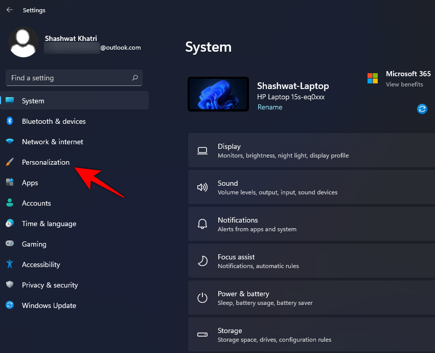Viewport: 435px width, 353px height.
Task: Go to Time & language settings
Action: (x=49, y=224)
